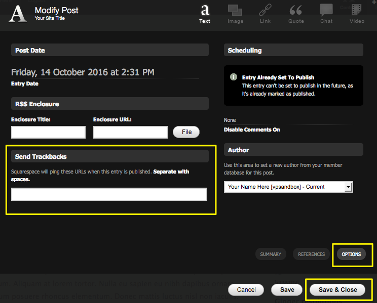This screenshot has width=377, height=303.
Task: Click the Send Trackbacks URL field
Action: click(x=109, y=194)
